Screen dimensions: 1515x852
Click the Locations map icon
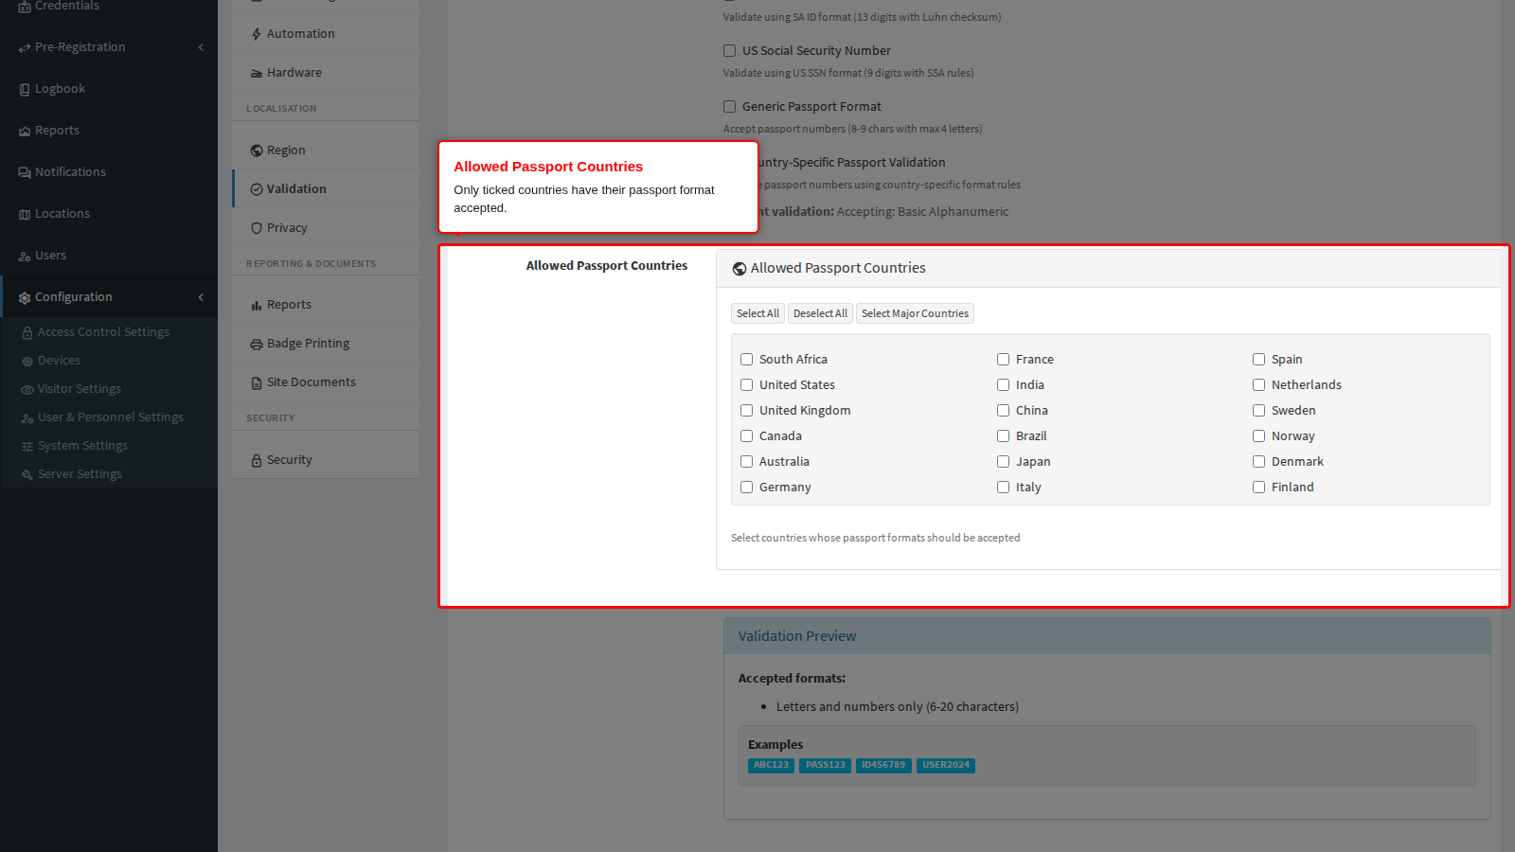[25, 214]
